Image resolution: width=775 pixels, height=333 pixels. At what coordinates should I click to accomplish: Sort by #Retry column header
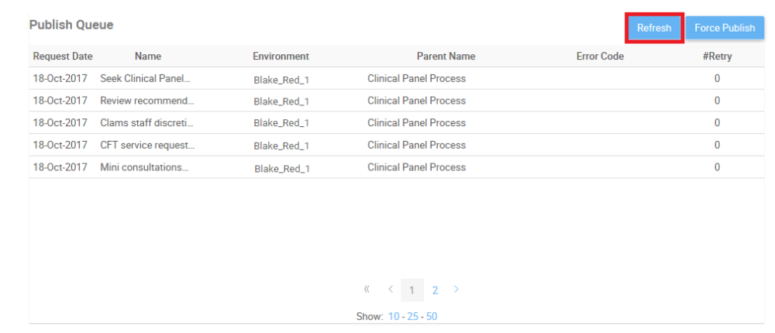click(717, 57)
